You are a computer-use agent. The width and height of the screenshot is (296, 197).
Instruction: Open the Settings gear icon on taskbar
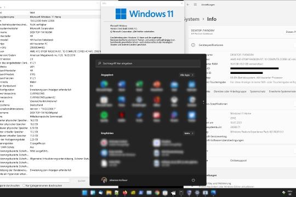[197, 193]
